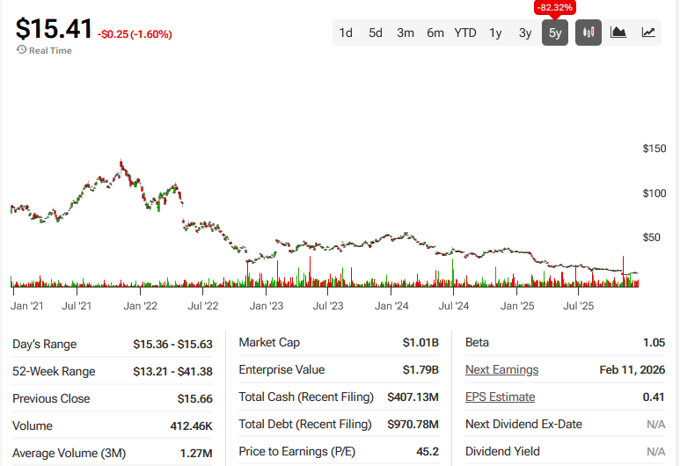Click the Real Time clock icon
Screen dimensions: 680x466
click(21, 50)
